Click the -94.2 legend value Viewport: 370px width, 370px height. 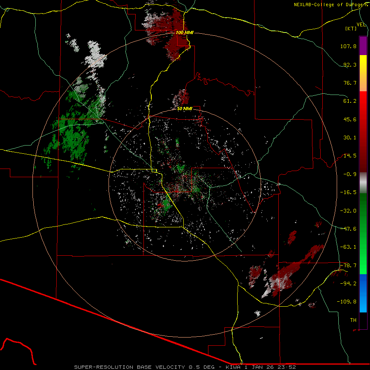(348, 284)
